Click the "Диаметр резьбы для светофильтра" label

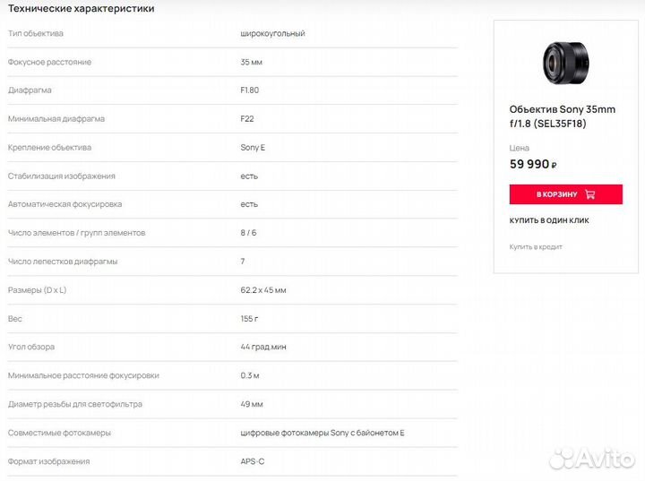74,404
